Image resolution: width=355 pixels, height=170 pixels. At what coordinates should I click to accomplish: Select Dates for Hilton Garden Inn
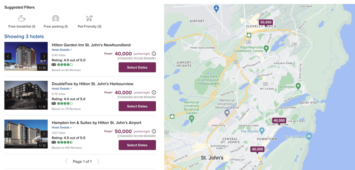point(137,68)
